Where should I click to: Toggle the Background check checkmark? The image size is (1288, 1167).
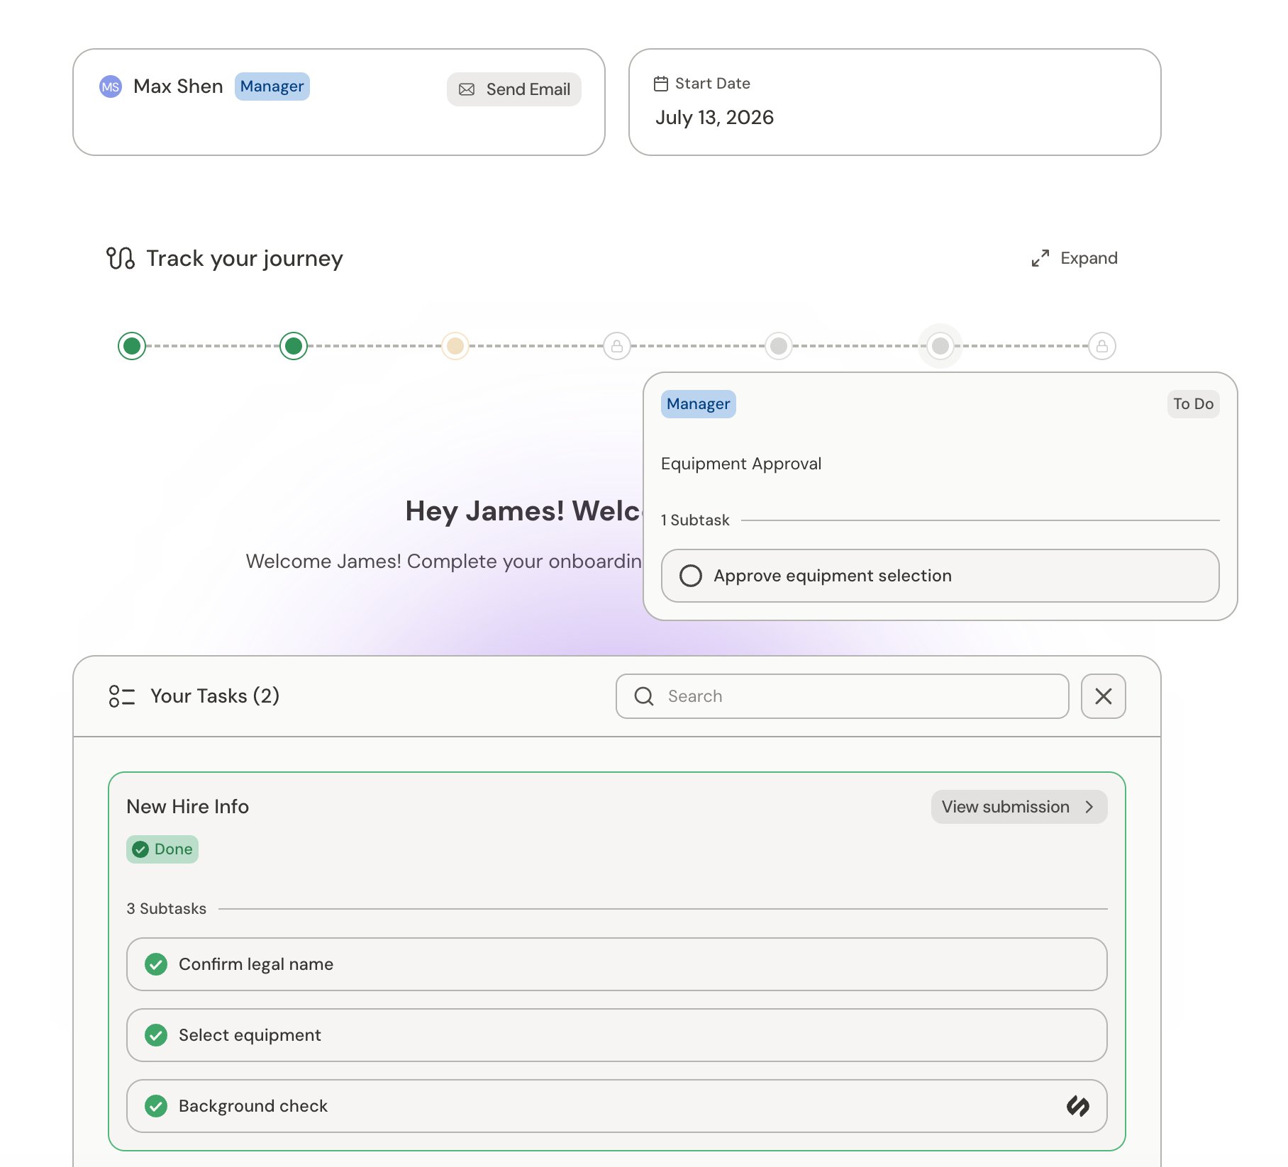(x=156, y=1106)
